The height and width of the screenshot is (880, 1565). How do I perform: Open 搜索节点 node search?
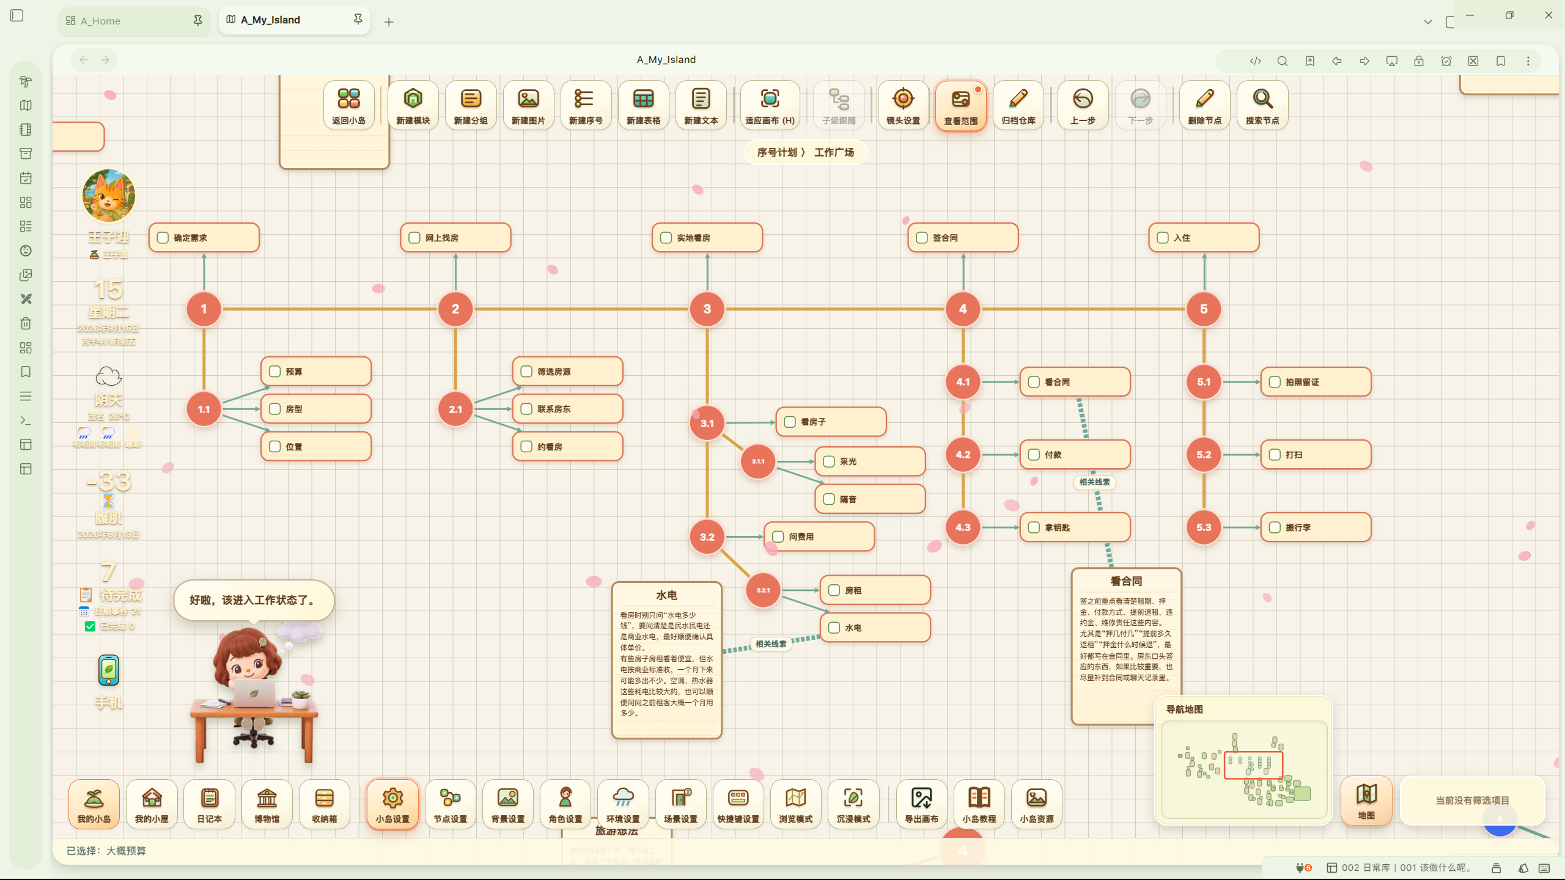[x=1262, y=105]
